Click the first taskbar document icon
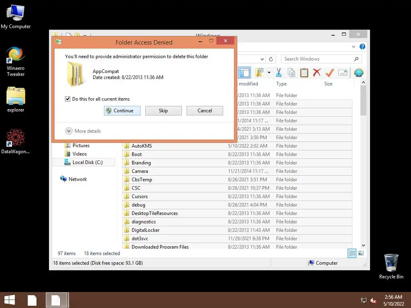This screenshot has width=411, height=308. 32,300
